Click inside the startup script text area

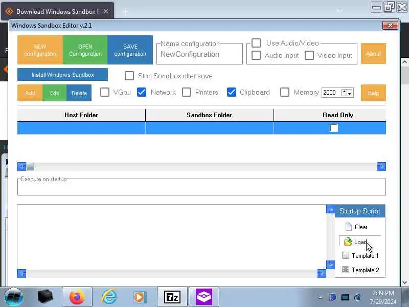[x=172, y=237]
